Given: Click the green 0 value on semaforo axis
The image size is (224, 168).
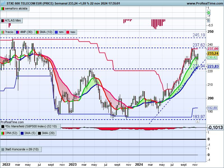Looking at the screenshot, I should tap(209, 13).
